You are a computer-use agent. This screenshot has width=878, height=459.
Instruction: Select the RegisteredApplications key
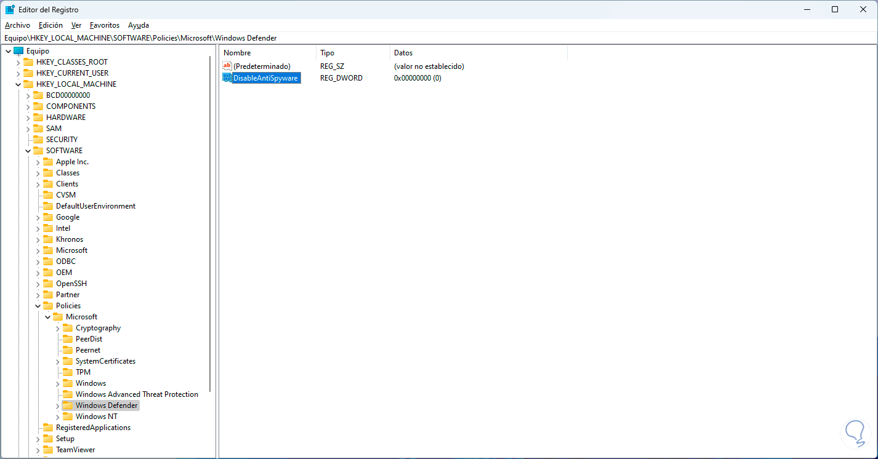pyautogui.click(x=93, y=428)
